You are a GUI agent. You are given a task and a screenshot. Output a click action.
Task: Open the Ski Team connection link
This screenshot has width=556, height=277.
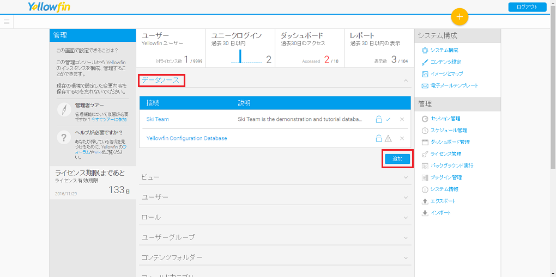158,119
